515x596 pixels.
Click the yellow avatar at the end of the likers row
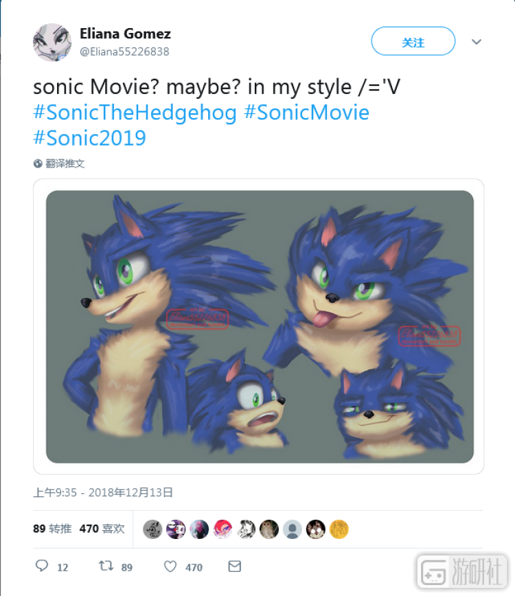(x=339, y=529)
